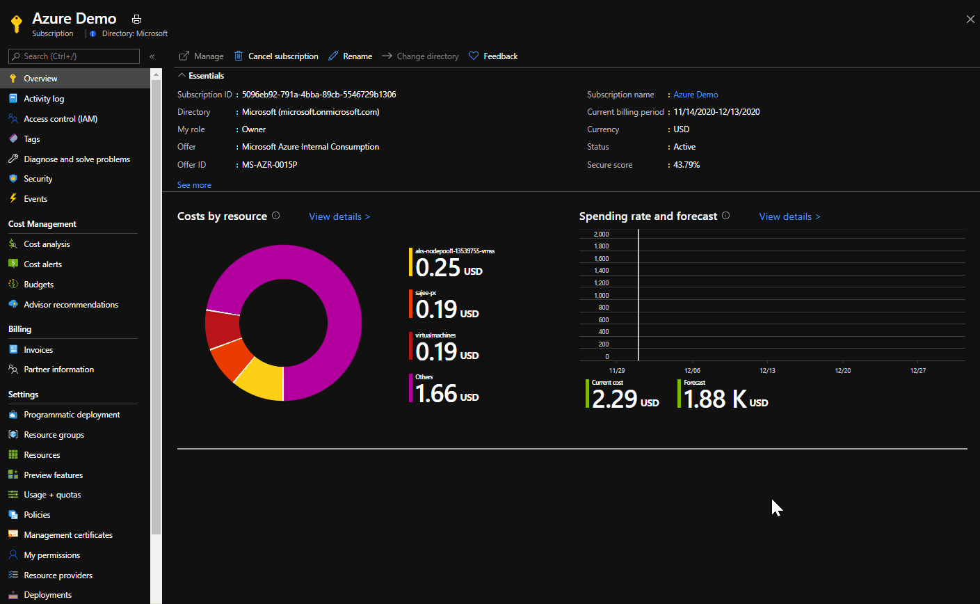Click the Programmatic deployment icon
The height and width of the screenshot is (604, 980).
pos(13,414)
